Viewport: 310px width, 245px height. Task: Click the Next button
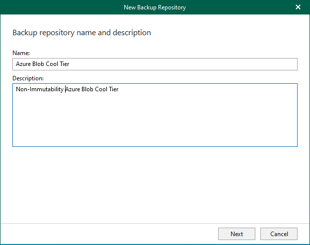236,234
